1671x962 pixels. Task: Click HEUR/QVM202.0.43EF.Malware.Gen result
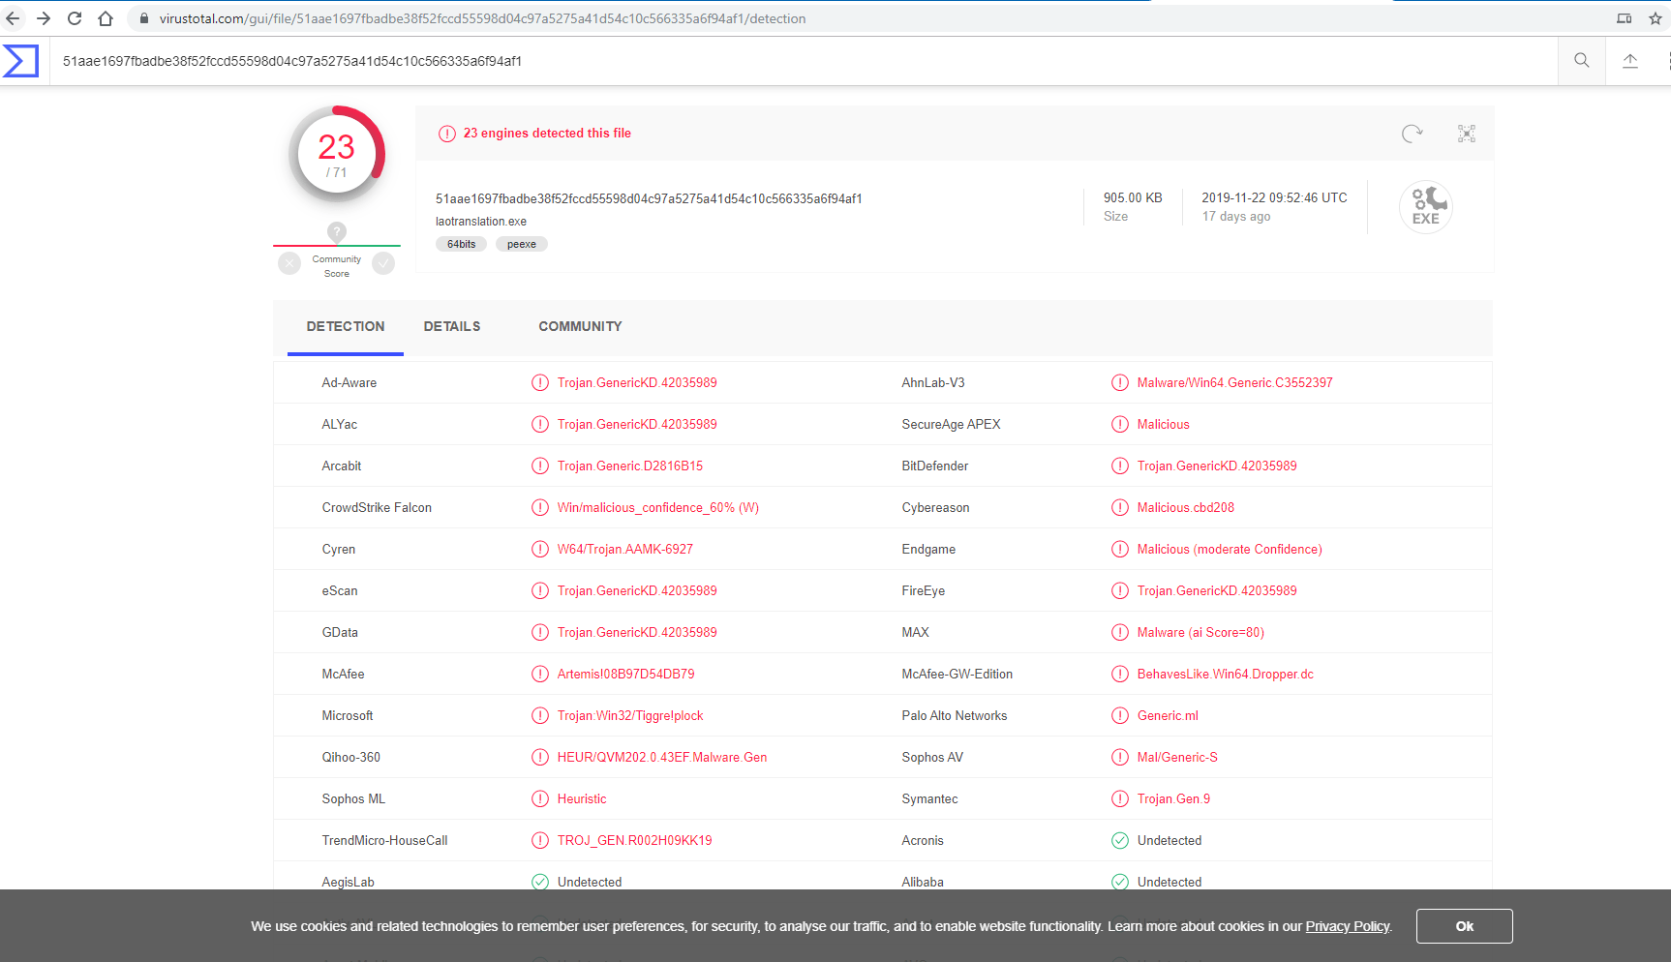662,757
